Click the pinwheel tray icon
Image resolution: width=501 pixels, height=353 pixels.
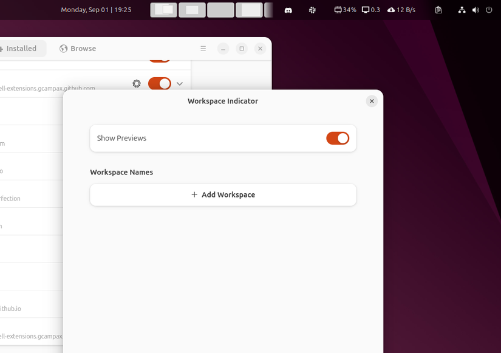[x=312, y=10]
